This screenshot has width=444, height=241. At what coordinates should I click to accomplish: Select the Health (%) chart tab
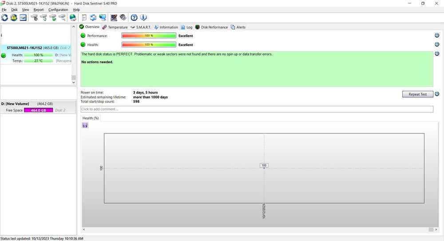[91, 118]
